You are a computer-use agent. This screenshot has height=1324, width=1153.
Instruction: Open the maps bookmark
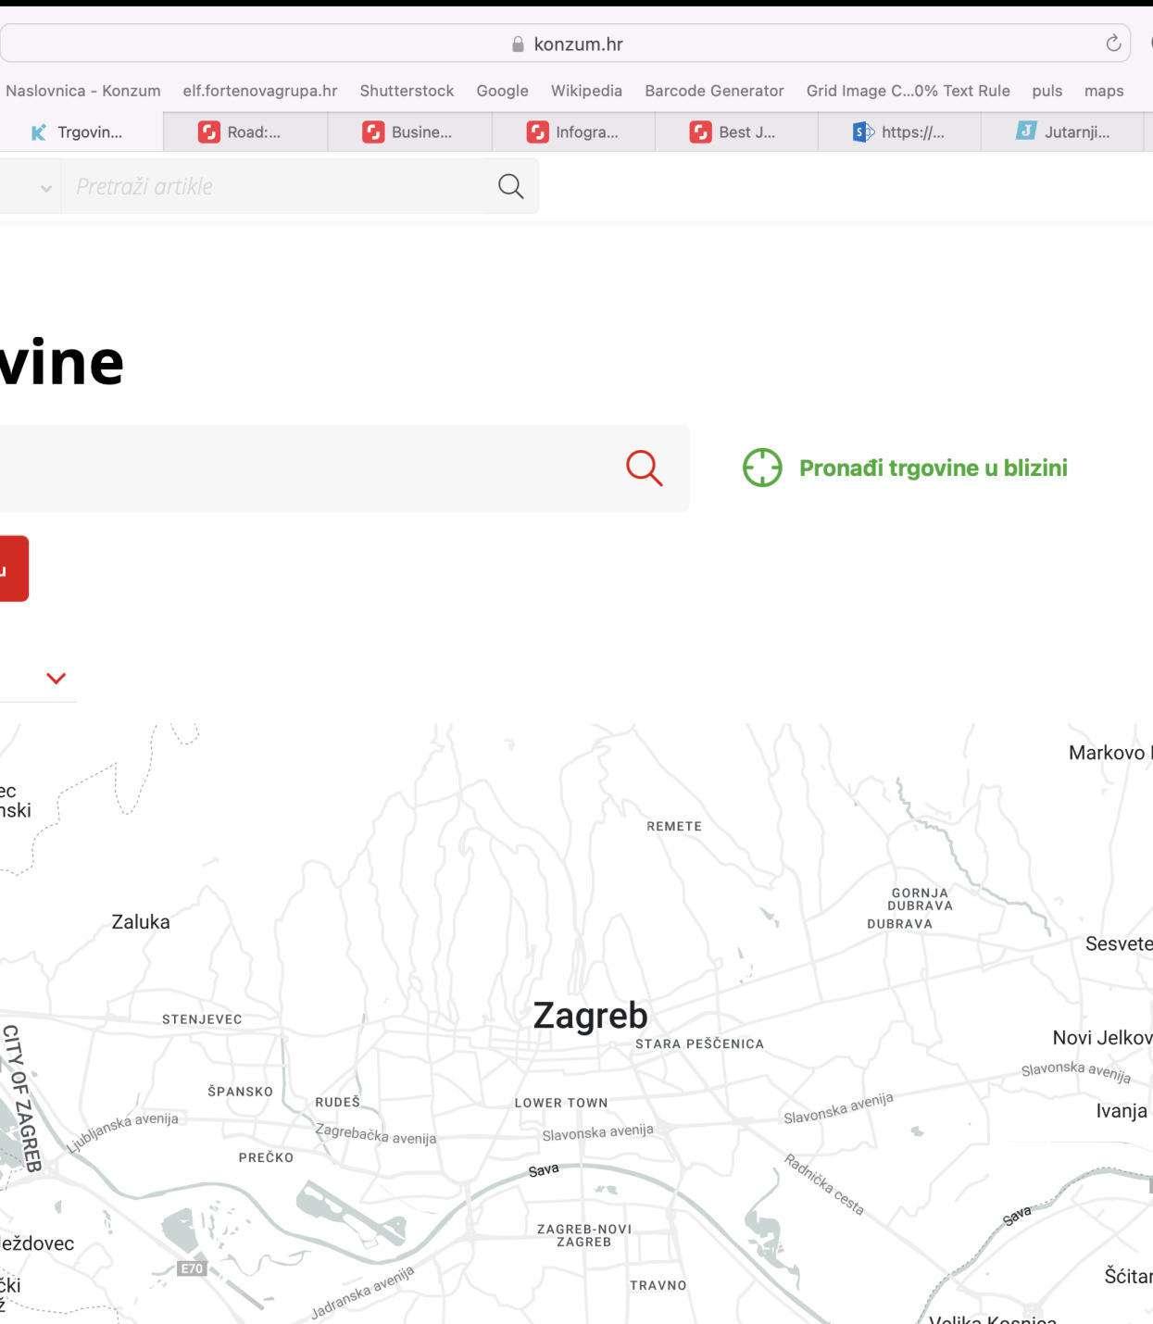click(1104, 91)
